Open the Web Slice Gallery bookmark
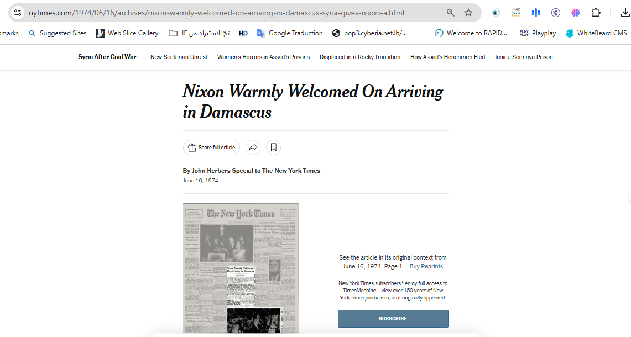The width and height of the screenshot is (631, 337). coord(127,33)
